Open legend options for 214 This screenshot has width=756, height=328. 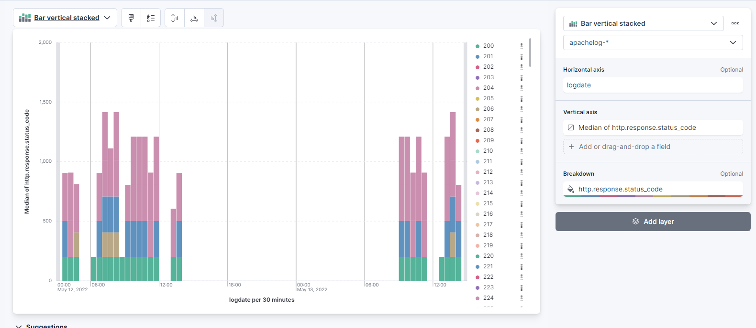click(x=522, y=193)
